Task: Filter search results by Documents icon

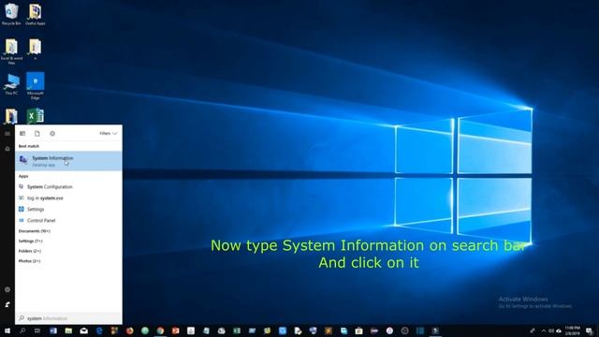Action: 37,133
